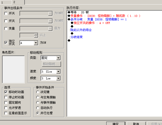
Task: Select the 等待 : 20 帧 command line
Action: pyautogui.click(x=78, y=12)
